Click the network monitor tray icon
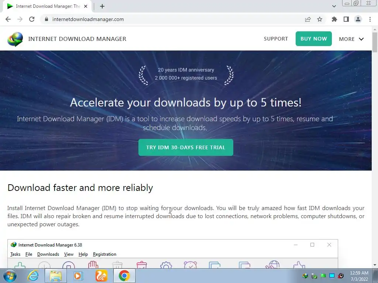Image resolution: width=378 pixels, height=283 pixels. pyautogui.click(x=332, y=276)
